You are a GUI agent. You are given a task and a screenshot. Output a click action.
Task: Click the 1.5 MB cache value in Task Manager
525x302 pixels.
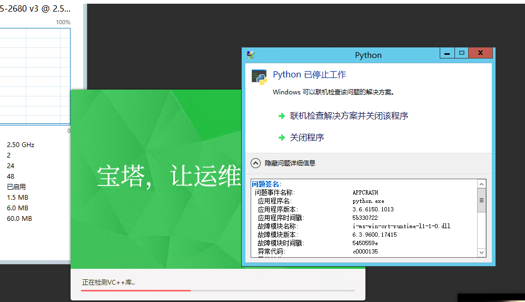pyautogui.click(x=17, y=198)
